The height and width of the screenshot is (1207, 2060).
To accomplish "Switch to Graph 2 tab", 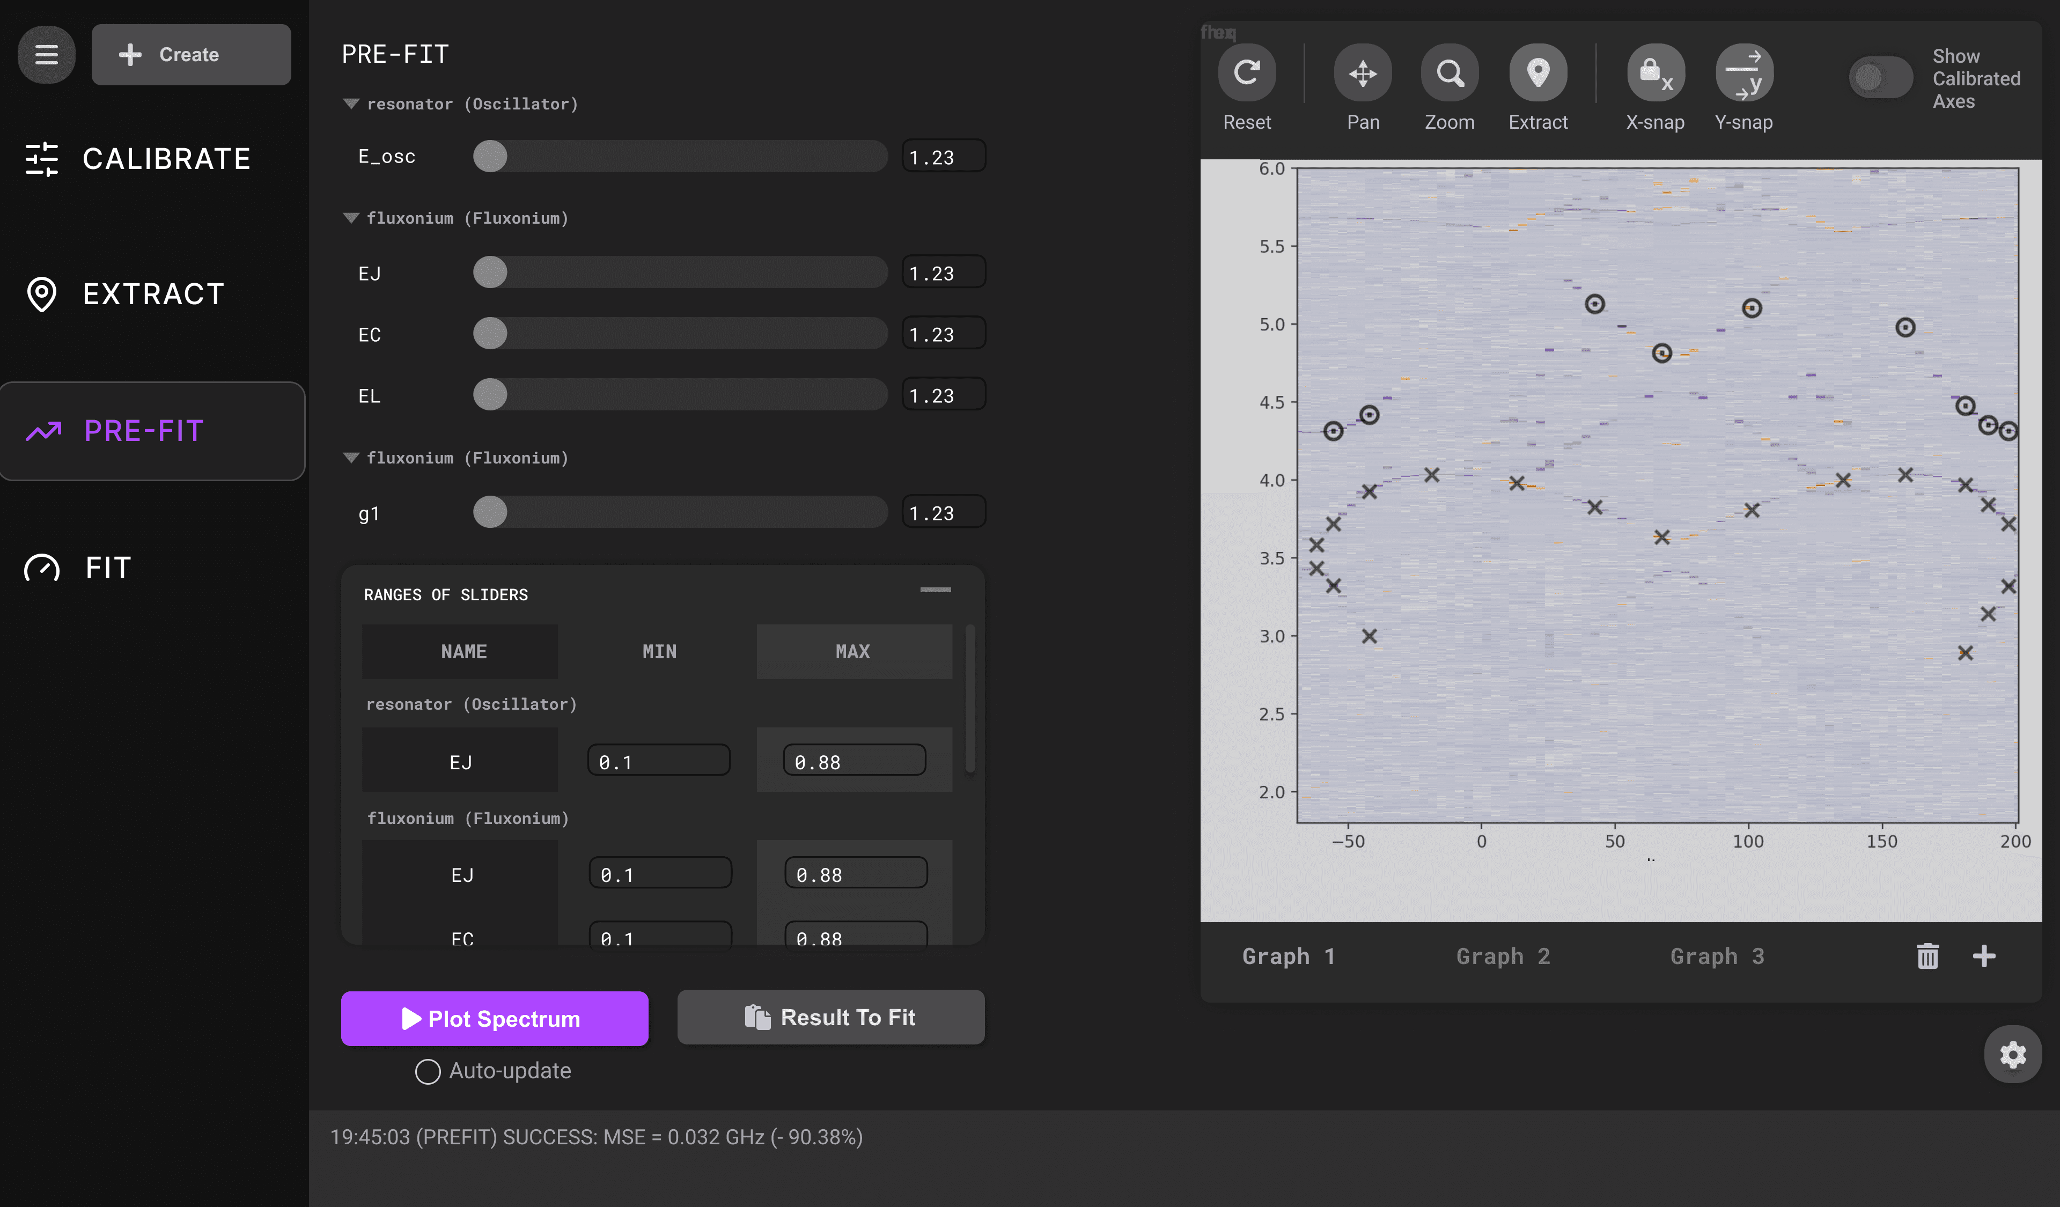I will click(1503, 956).
